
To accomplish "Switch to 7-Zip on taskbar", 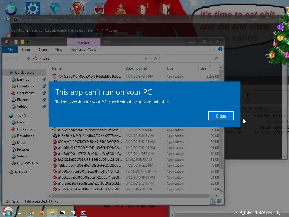I will [x=63, y=213].
